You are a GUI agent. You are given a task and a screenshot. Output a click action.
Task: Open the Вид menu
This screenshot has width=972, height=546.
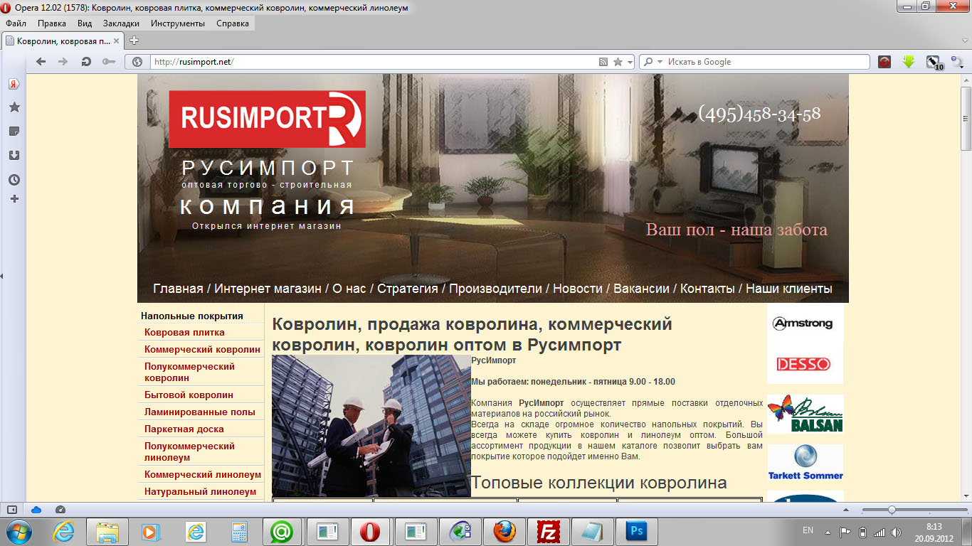[x=85, y=23]
